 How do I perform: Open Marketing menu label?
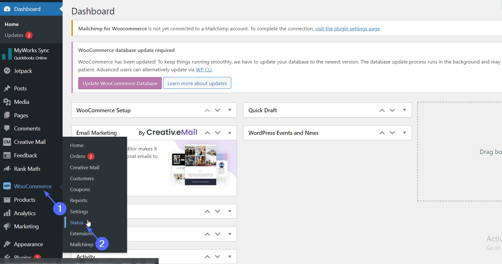[x=26, y=226]
